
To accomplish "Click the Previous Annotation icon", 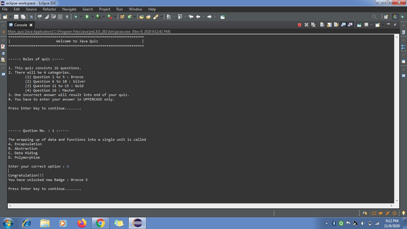I will (180, 17).
